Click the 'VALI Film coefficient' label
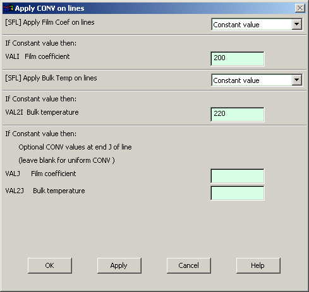Screen dimensions: 309x292 pos(37,56)
